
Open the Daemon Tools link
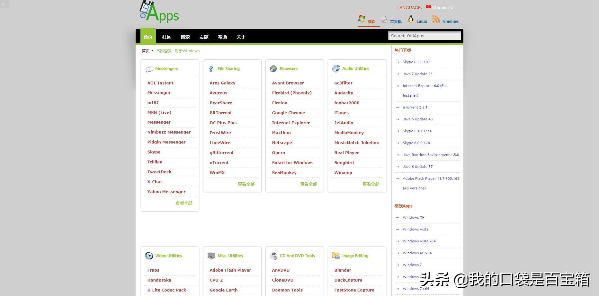(x=287, y=290)
